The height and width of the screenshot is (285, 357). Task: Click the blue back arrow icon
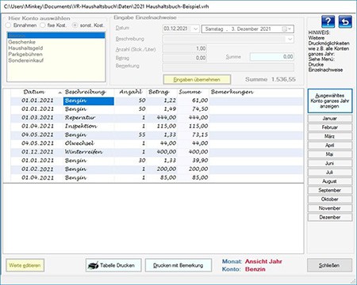pos(345,21)
